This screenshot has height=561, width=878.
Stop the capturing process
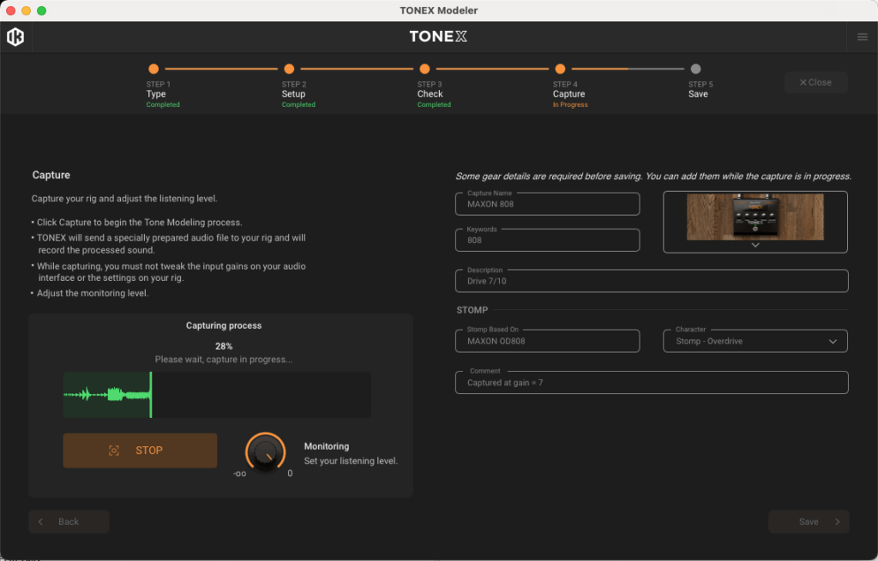[140, 451]
